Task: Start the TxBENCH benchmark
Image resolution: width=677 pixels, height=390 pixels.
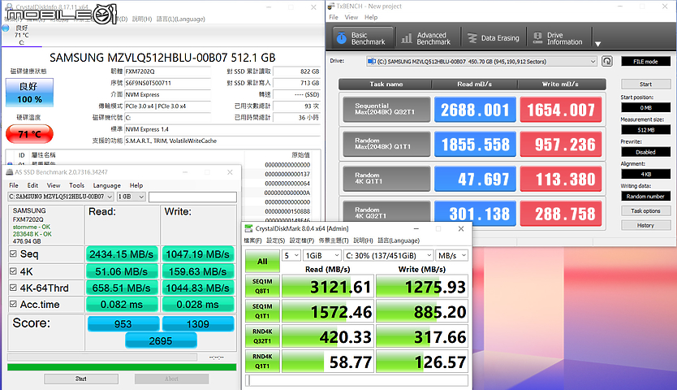Action: point(645,84)
